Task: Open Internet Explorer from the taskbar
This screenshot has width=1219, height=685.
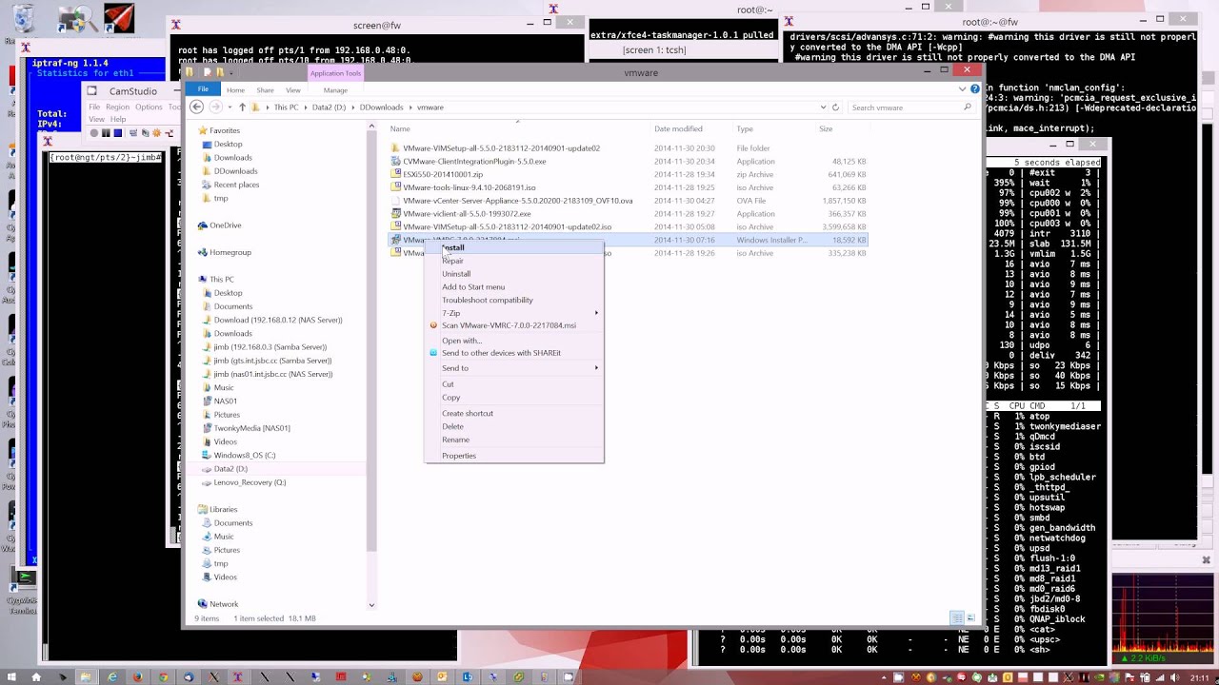Action: coord(112,677)
